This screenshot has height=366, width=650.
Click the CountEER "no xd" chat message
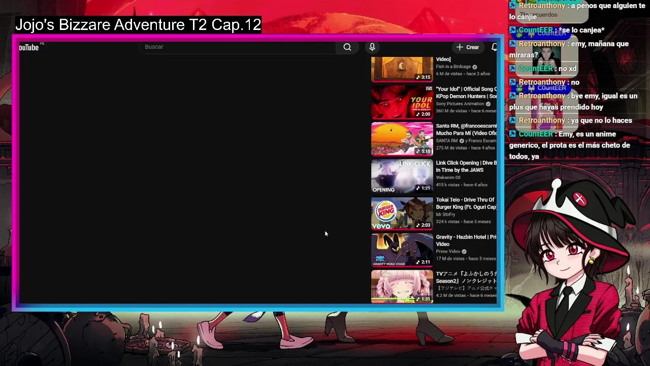(x=543, y=69)
